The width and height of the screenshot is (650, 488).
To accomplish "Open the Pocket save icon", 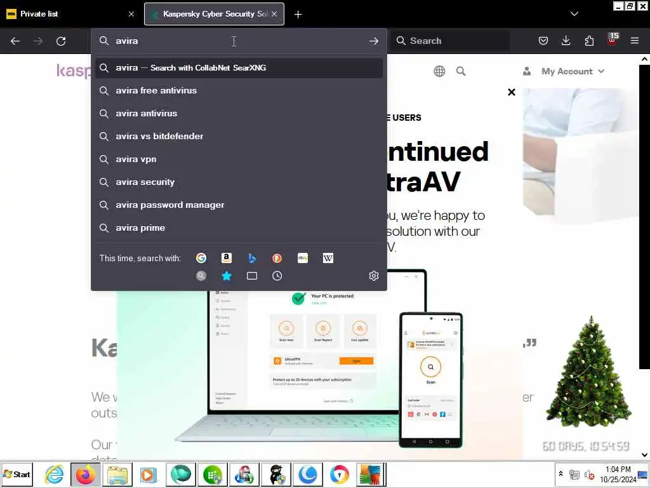I will 543,41.
